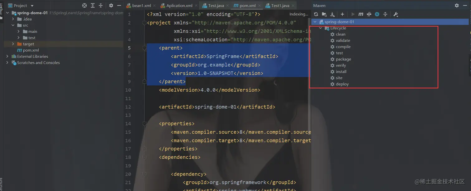Reload all Maven projects

pyautogui.click(x=316, y=14)
